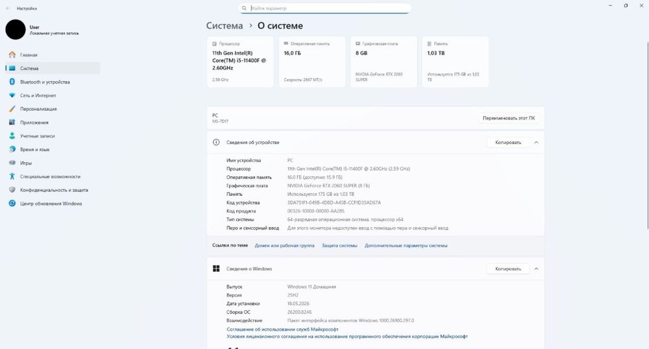The image size is (649, 349).
Task: Click the Сборка ОС value 26200.8246
Action: (299, 312)
